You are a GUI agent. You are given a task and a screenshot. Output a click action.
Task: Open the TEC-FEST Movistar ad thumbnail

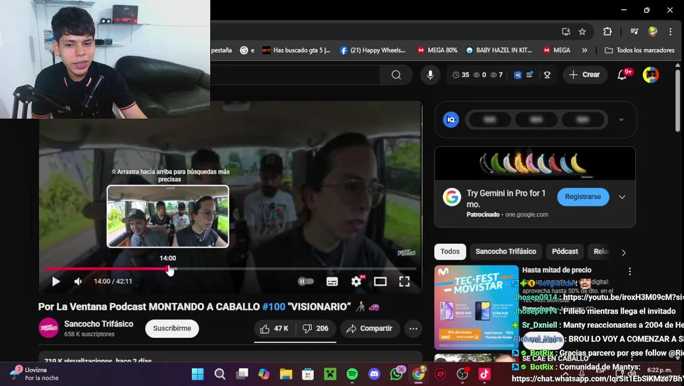click(476, 308)
